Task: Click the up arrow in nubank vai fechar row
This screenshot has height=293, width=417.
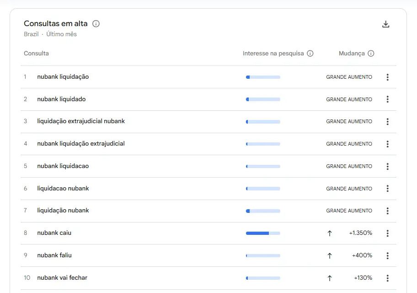Action: pos(330,278)
